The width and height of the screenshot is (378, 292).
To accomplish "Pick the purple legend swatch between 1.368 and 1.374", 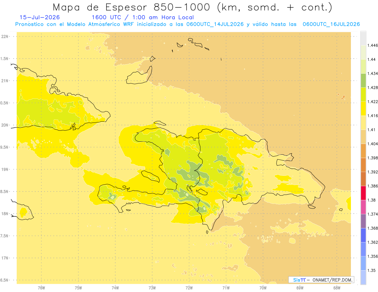I will (x=363, y=221).
